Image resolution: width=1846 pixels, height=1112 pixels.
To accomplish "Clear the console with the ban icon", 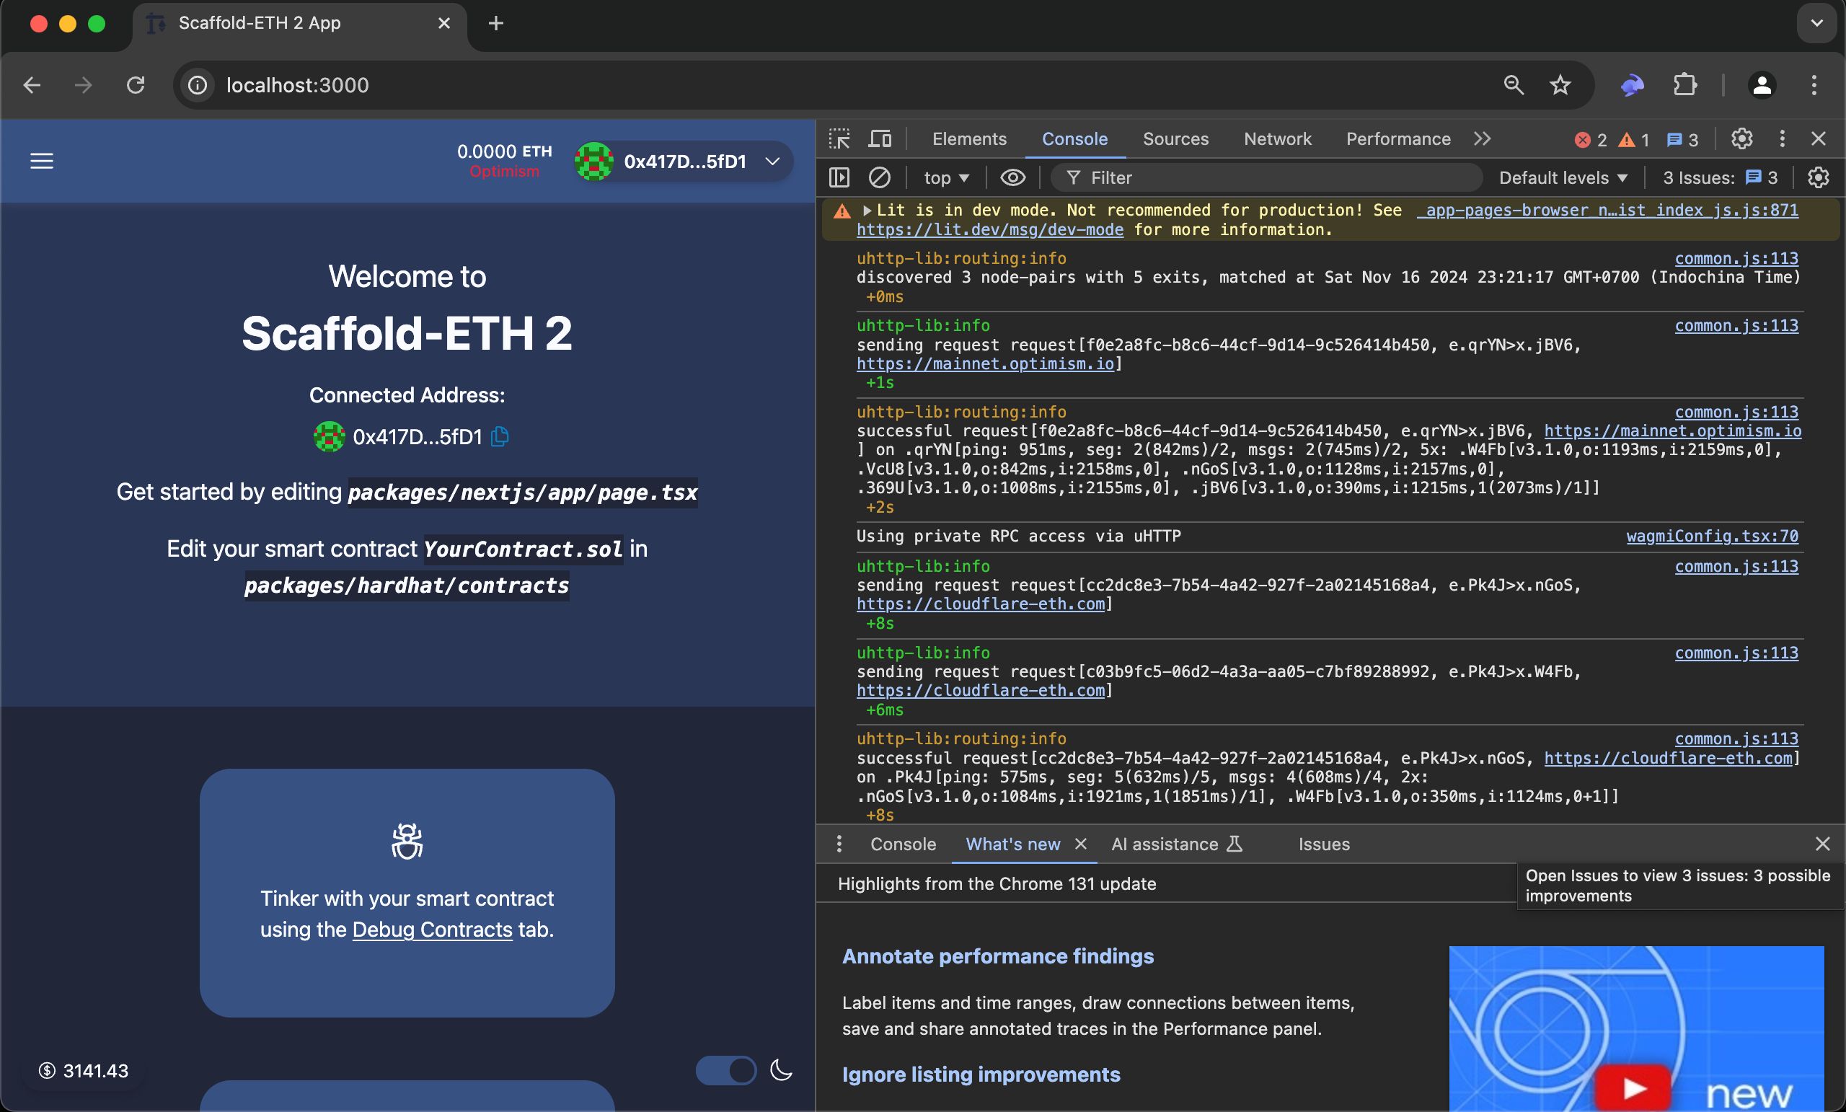I will (x=880, y=177).
